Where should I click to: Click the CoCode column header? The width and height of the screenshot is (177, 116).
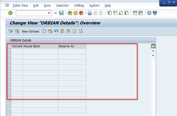coord(17,46)
